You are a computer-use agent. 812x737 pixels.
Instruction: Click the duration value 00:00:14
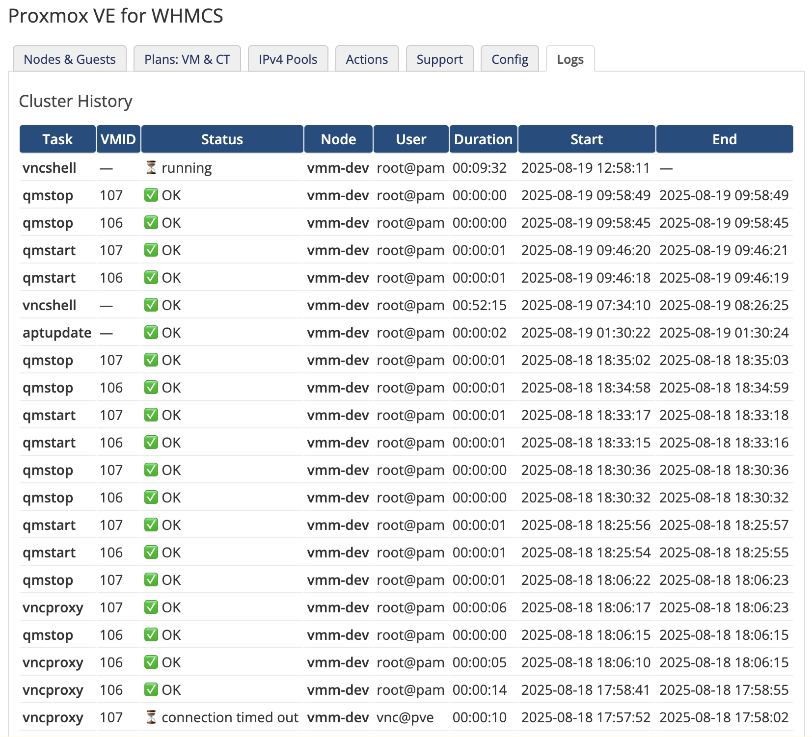click(x=480, y=690)
